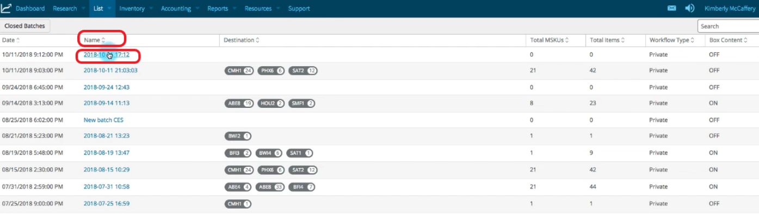
Task: Click the BFI3 2 destination badge
Action: tap(238, 153)
